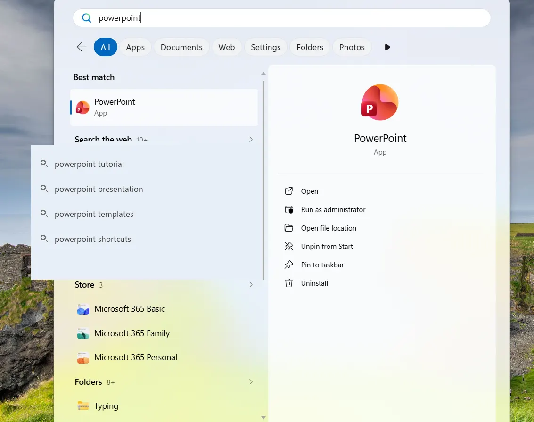Click magnifier icon beside powerpoint shortcuts
Viewport: 534px width, 422px height.
pos(44,239)
